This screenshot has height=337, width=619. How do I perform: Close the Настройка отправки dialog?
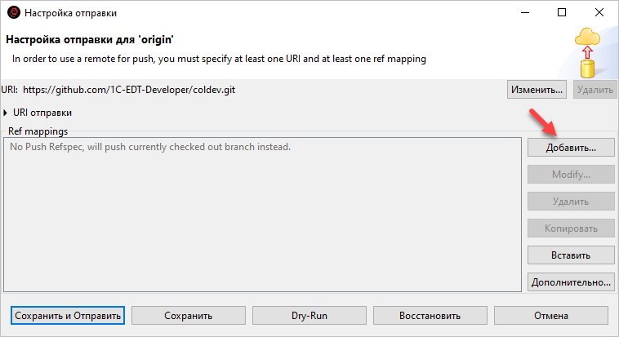(599, 13)
